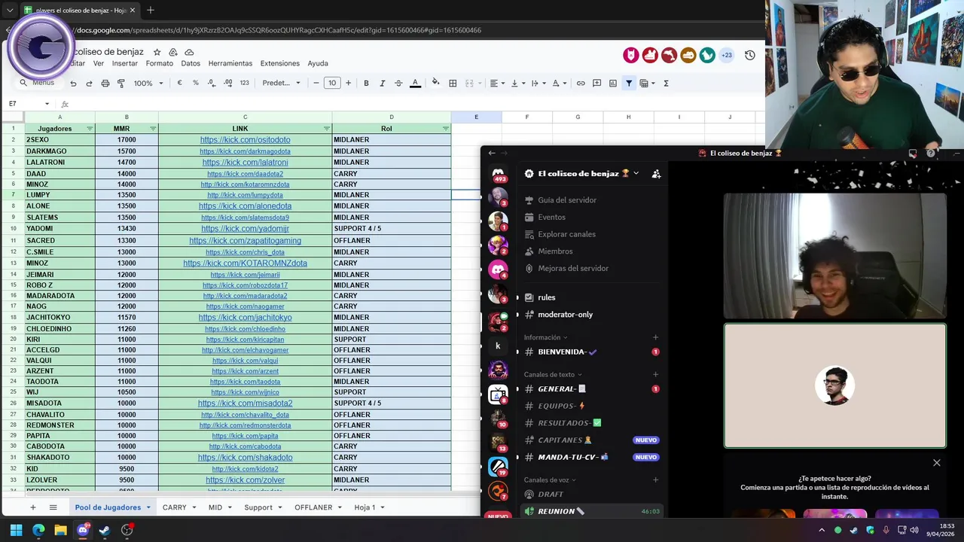Image resolution: width=964 pixels, height=542 pixels.
Task: Open the font family dropdown
Action: point(281,84)
